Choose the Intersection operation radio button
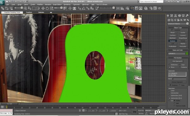The height and width of the screenshot is (116, 190). tap(169, 93)
